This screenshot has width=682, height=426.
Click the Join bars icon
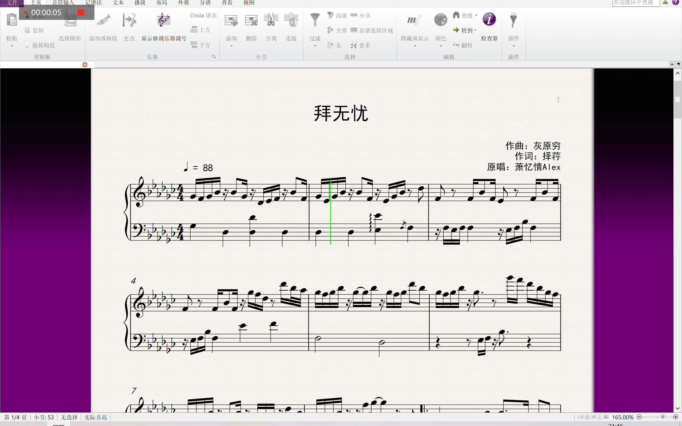coord(291,20)
